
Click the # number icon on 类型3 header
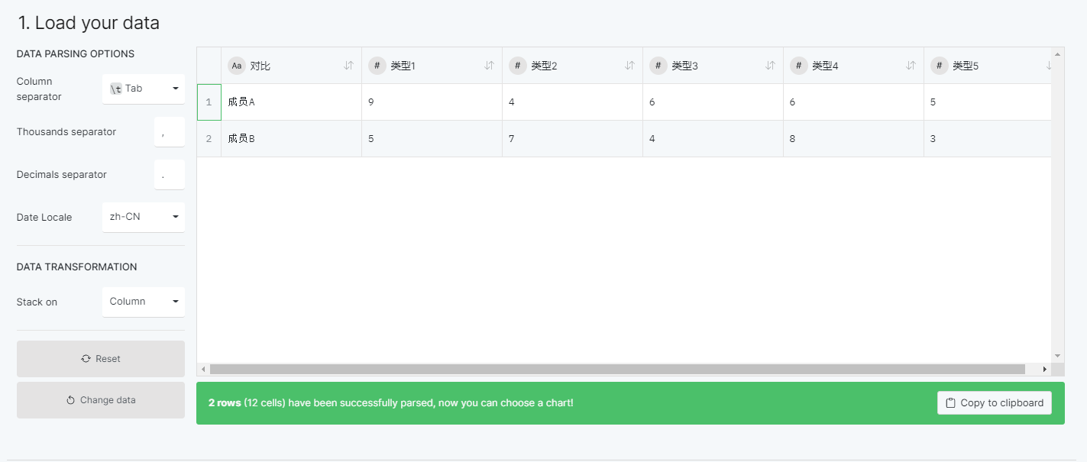point(658,66)
